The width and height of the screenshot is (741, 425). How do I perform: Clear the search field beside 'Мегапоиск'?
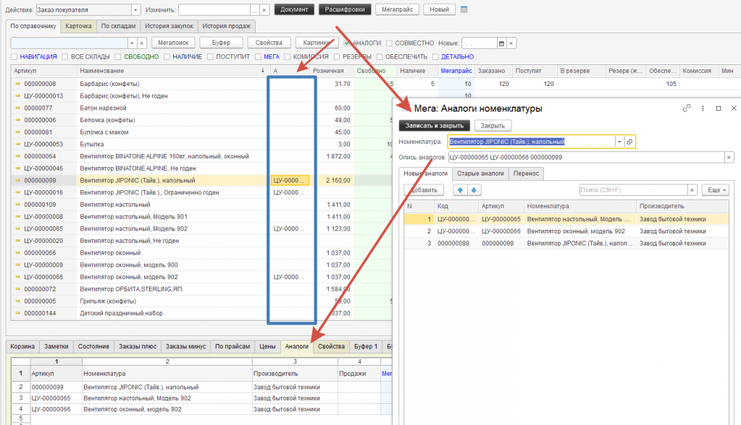point(141,43)
